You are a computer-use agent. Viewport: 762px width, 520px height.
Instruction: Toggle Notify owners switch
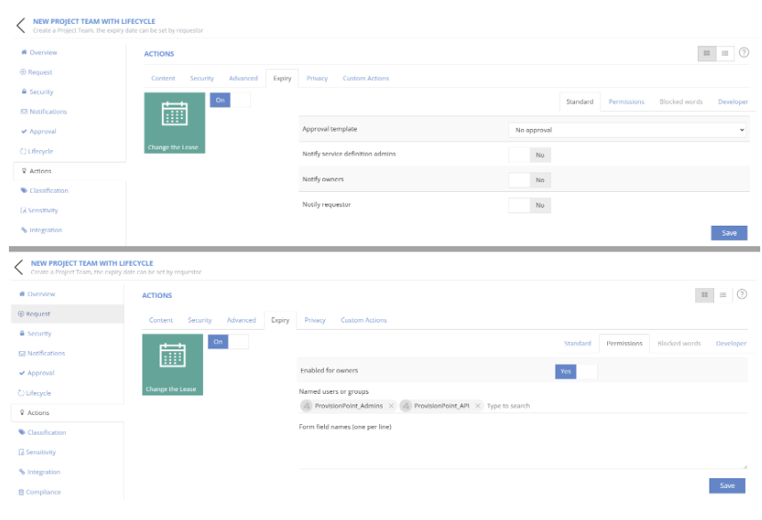click(530, 180)
